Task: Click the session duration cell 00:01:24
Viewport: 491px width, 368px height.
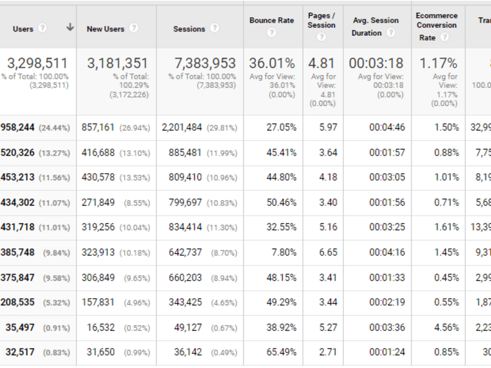Action: click(x=387, y=352)
